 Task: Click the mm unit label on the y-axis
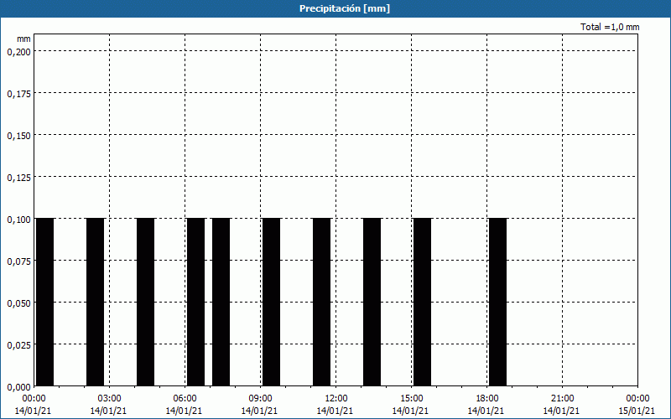pos(23,39)
